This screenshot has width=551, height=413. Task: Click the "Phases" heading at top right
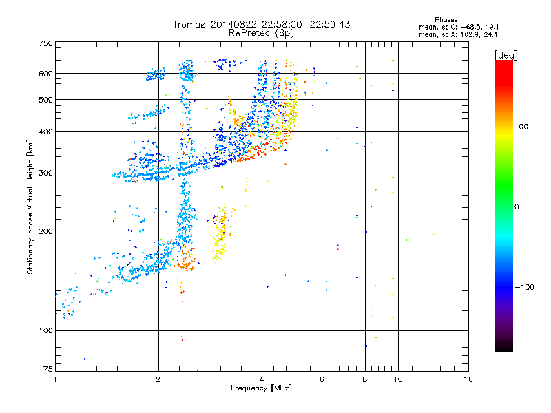point(446,20)
